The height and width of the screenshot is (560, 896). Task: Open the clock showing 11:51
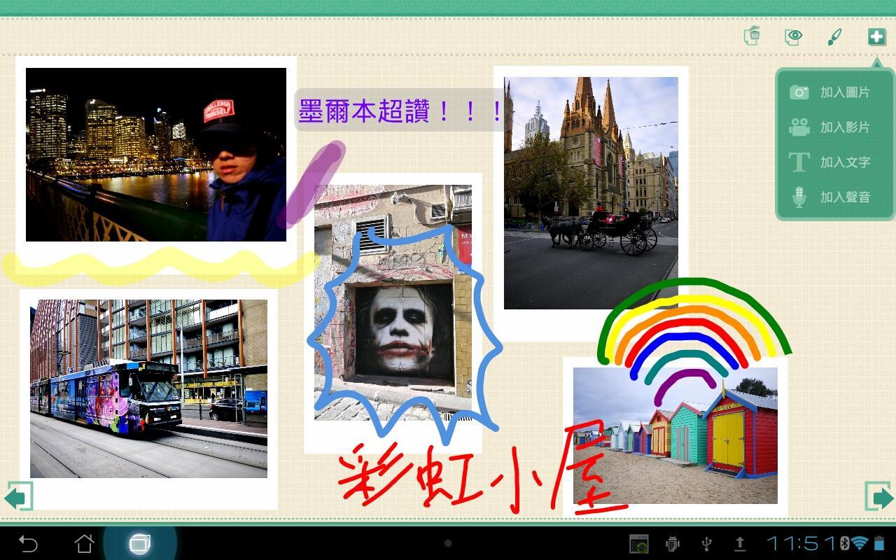(x=802, y=543)
